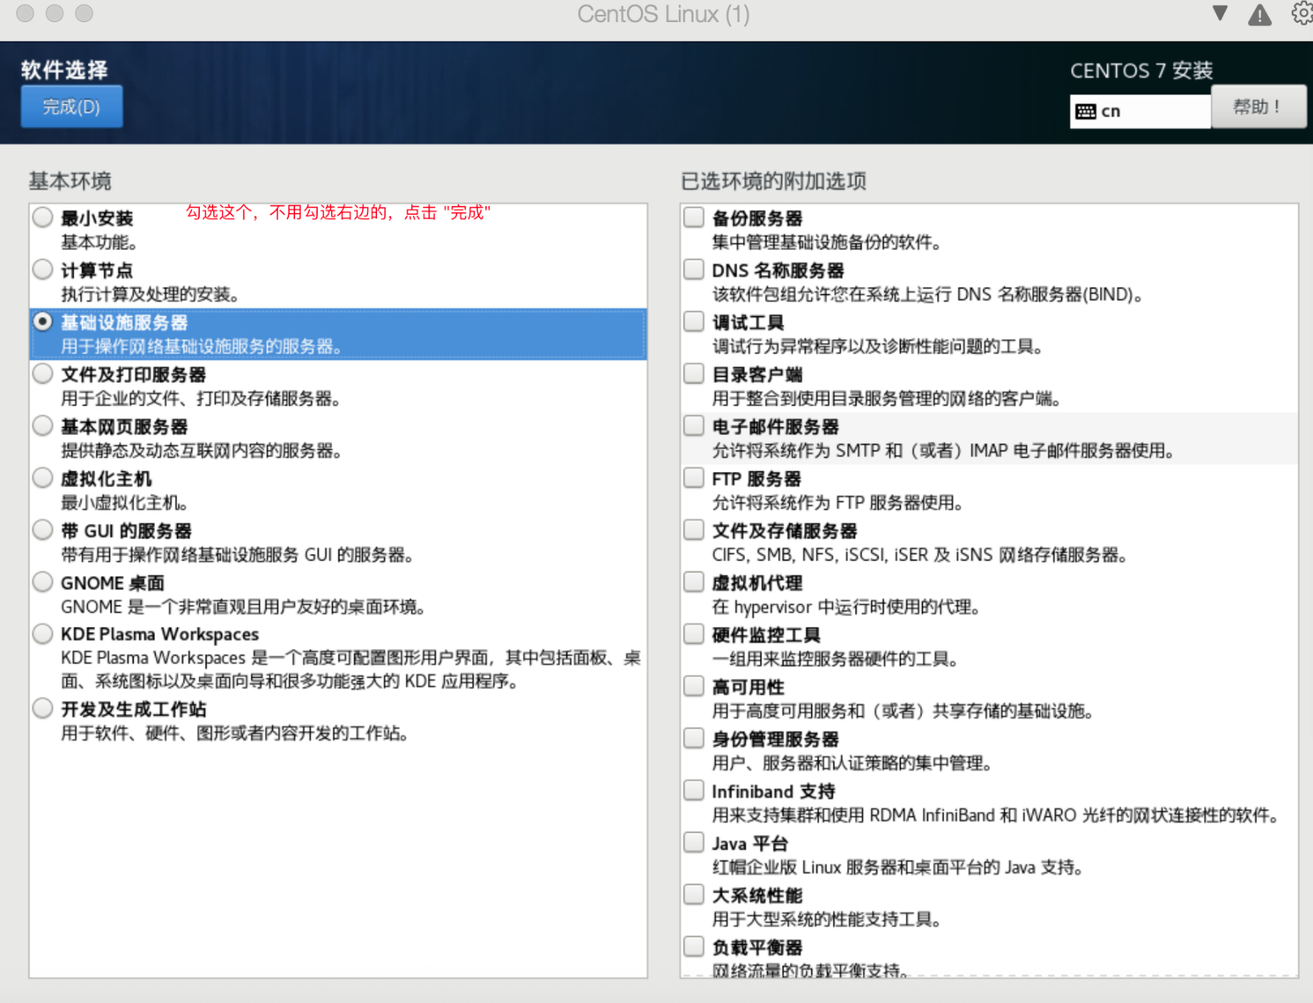This screenshot has height=1003, width=1313.
Task: Click the text 用于企业的文件、打印及存储服务器。
Action: tap(201, 399)
